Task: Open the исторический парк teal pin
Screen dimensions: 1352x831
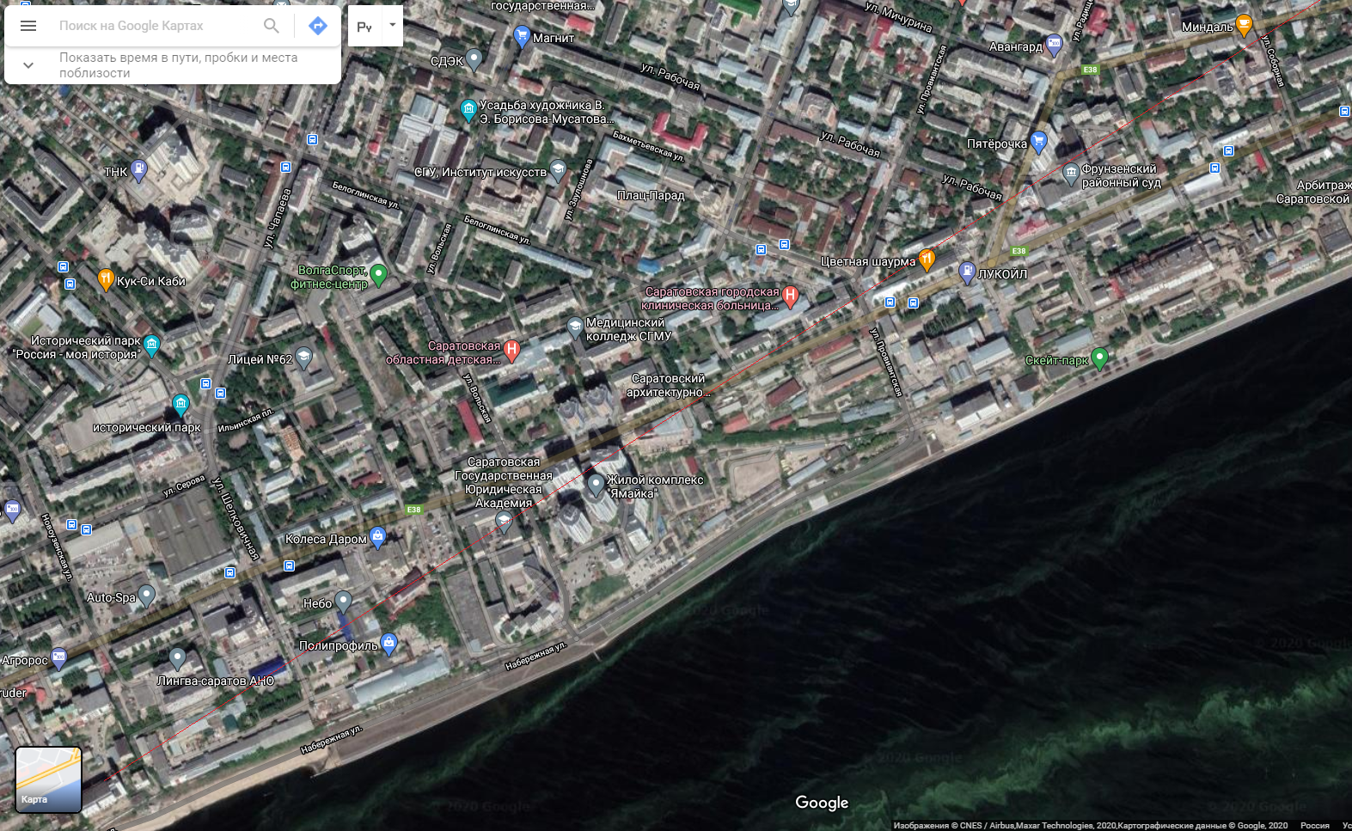Action: [x=180, y=405]
